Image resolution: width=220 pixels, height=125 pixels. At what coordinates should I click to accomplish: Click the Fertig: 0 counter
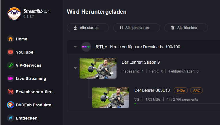click(x=156, y=71)
